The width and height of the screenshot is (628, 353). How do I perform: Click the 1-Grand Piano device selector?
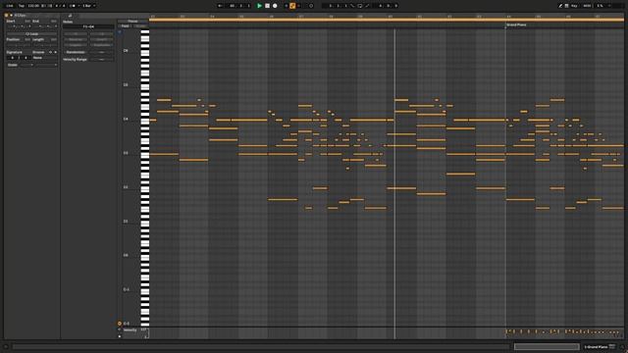pyautogui.click(x=600, y=346)
